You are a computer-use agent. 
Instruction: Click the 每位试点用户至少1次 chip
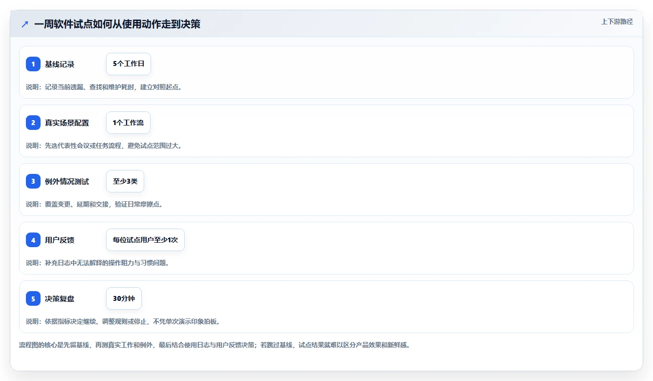click(x=145, y=240)
